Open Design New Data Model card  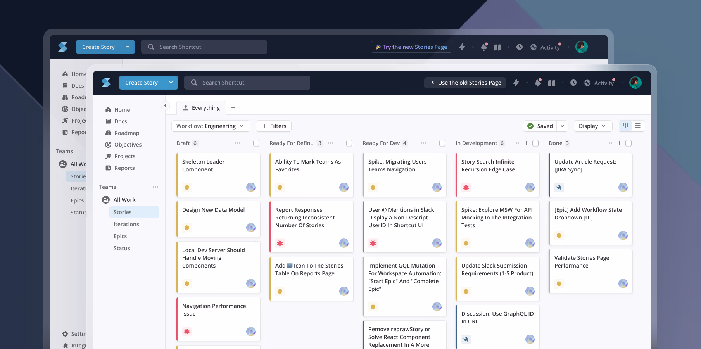pos(218,219)
